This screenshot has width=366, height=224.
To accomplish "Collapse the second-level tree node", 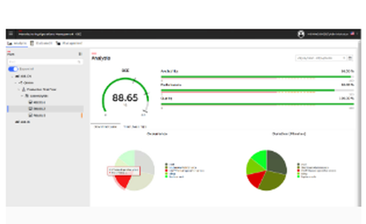I will pos(16,83).
